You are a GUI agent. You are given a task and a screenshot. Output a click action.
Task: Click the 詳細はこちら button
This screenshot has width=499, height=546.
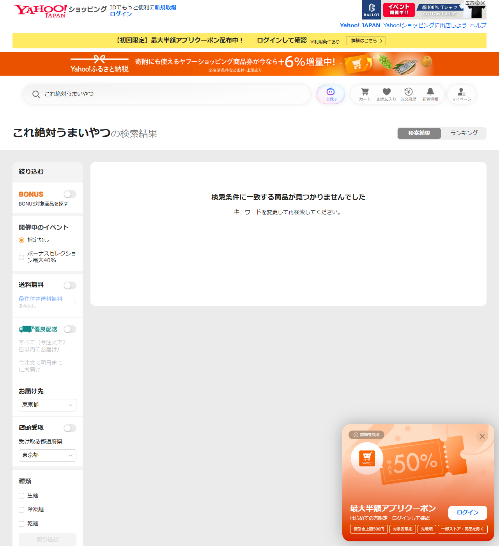366,41
